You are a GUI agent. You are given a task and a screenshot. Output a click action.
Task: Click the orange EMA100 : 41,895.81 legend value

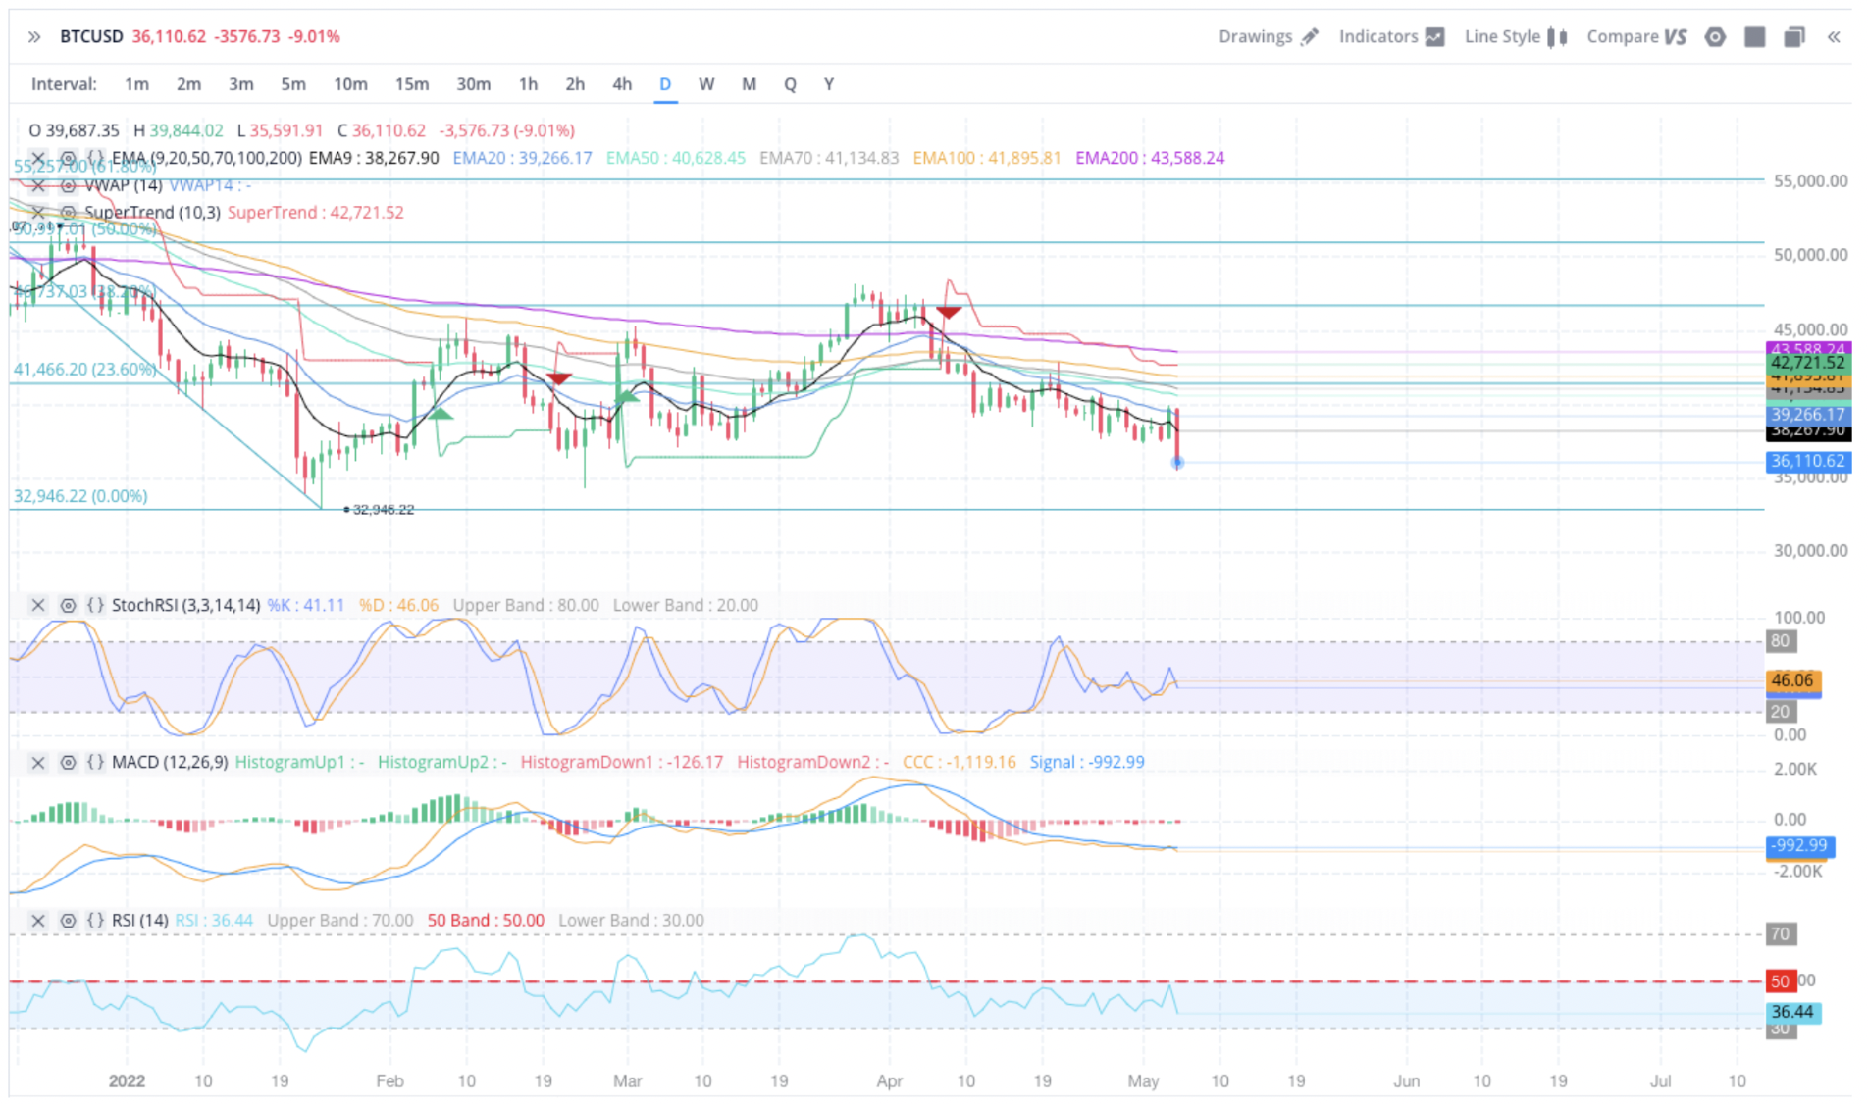pos(986,158)
